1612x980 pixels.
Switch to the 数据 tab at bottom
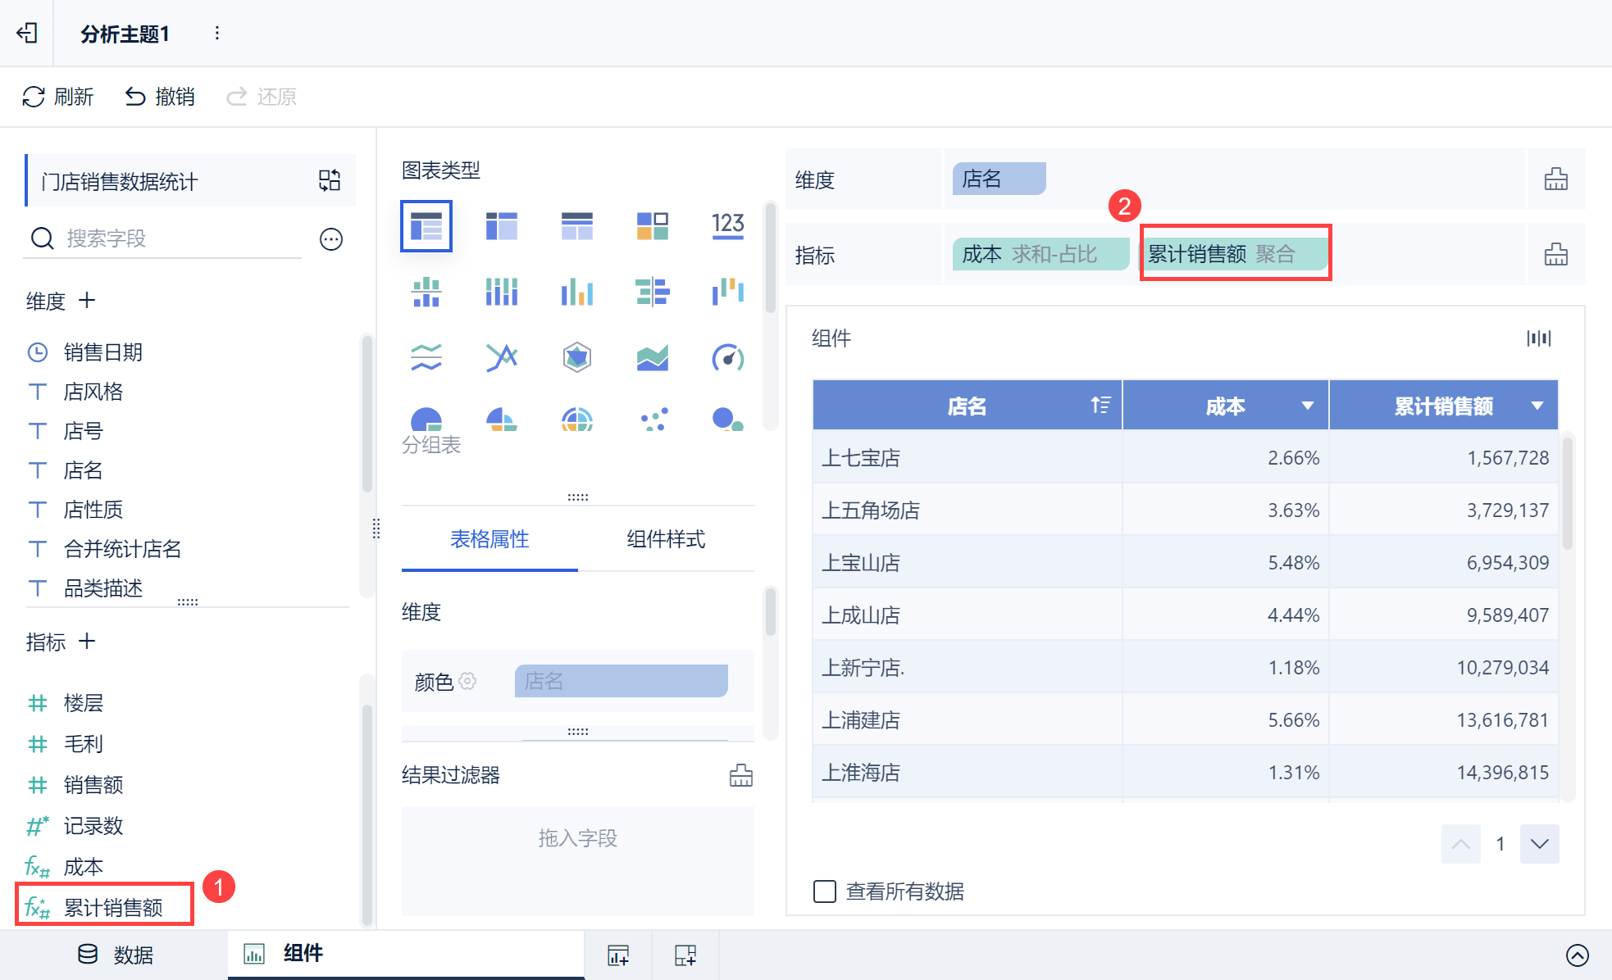point(116,955)
